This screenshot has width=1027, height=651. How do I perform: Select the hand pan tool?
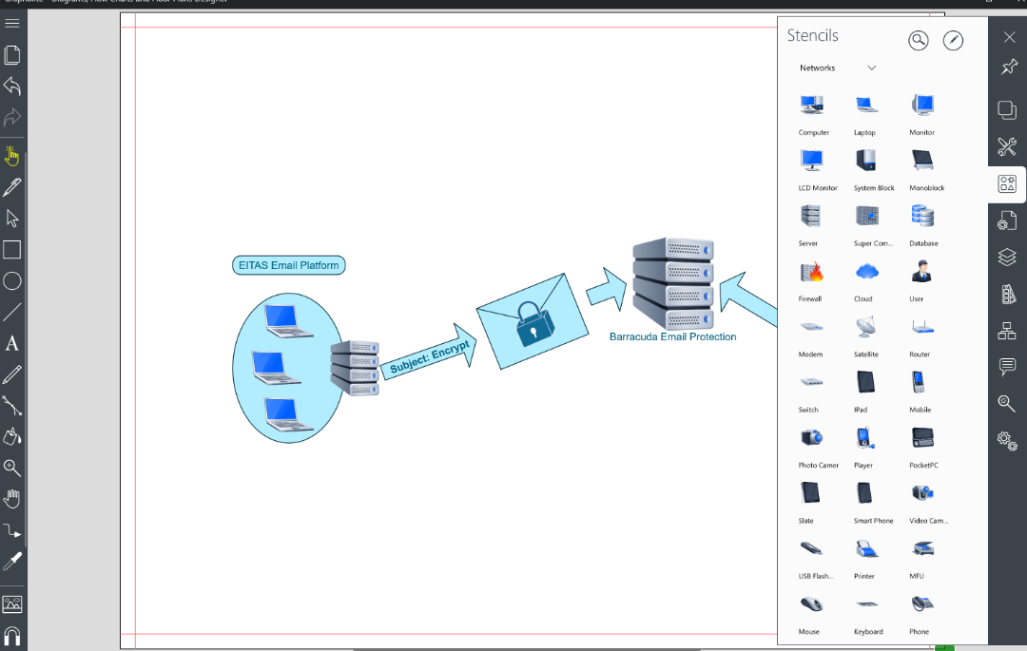click(x=12, y=499)
